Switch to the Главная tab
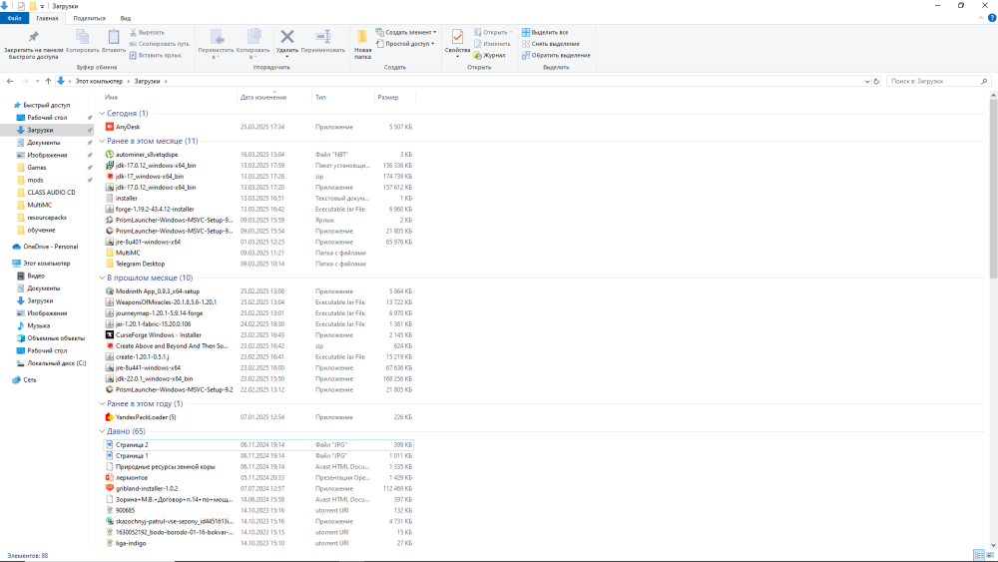Image resolution: width=998 pixels, height=562 pixels. 47,18
